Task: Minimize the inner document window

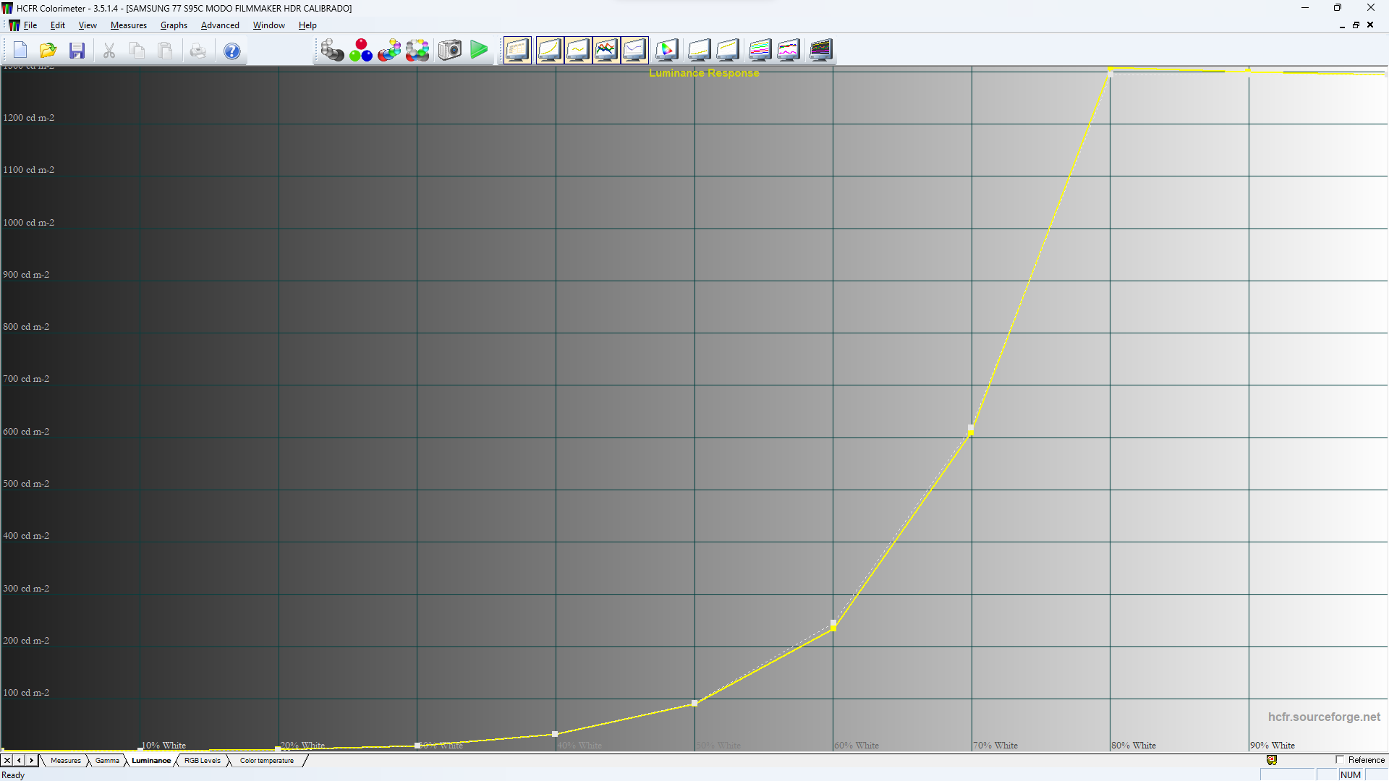Action: coord(1342,25)
